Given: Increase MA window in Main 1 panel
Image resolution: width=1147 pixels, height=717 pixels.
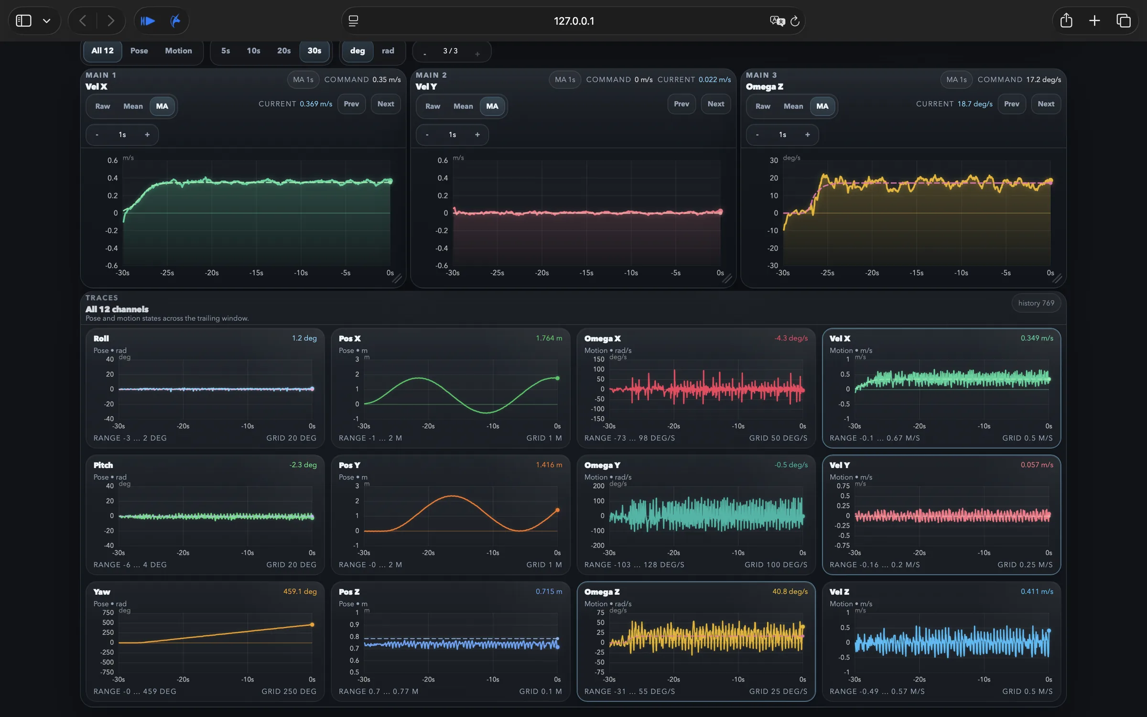Looking at the screenshot, I should pos(147,135).
